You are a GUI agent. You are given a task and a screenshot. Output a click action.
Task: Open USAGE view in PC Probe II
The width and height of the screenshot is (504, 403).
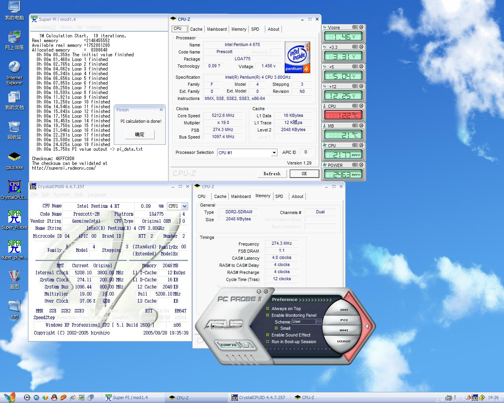coord(344,341)
